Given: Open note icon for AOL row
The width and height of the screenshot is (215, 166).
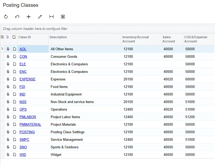Looking at the screenshot, I should 15,49.
